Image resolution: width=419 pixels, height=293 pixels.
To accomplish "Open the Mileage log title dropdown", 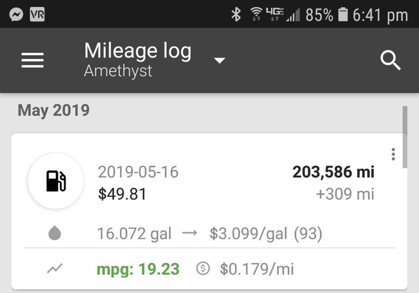I will [x=137, y=50].
